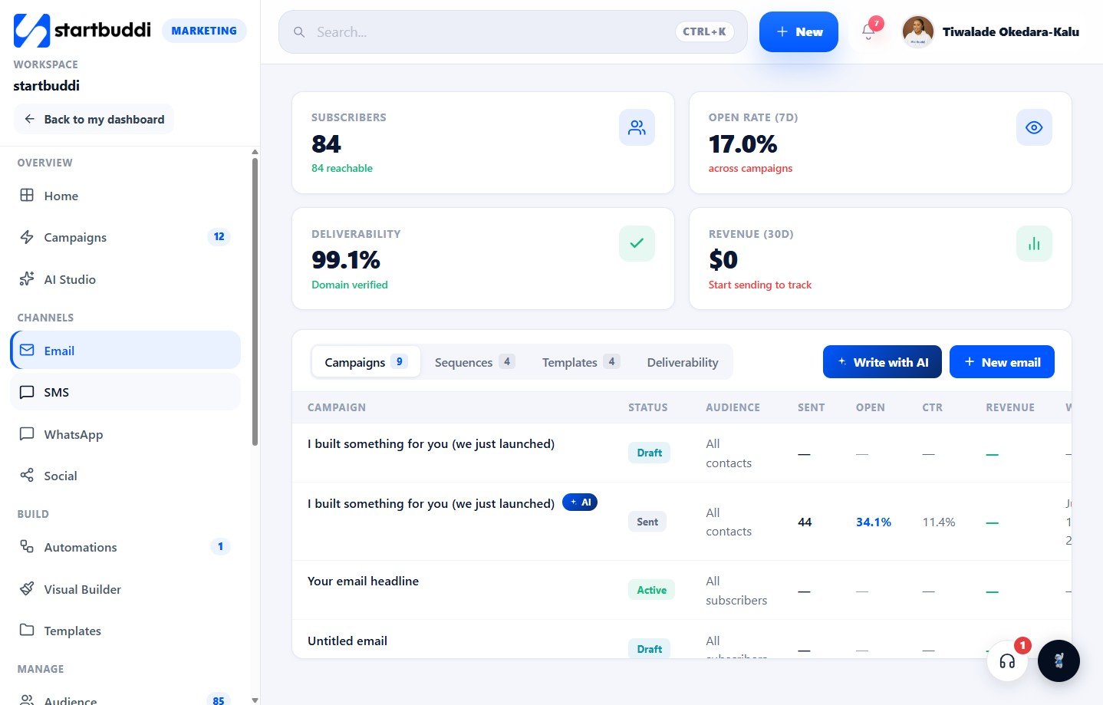Click the Visual Builder brush icon
Image resolution: width=1103 pixels, height=705 pixels.
point(27,588)
